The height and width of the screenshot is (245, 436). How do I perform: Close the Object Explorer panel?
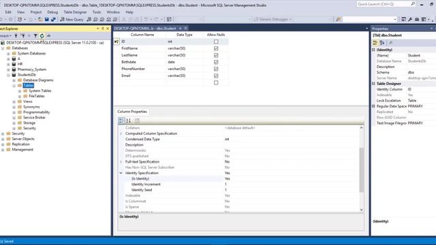(108, 29)
